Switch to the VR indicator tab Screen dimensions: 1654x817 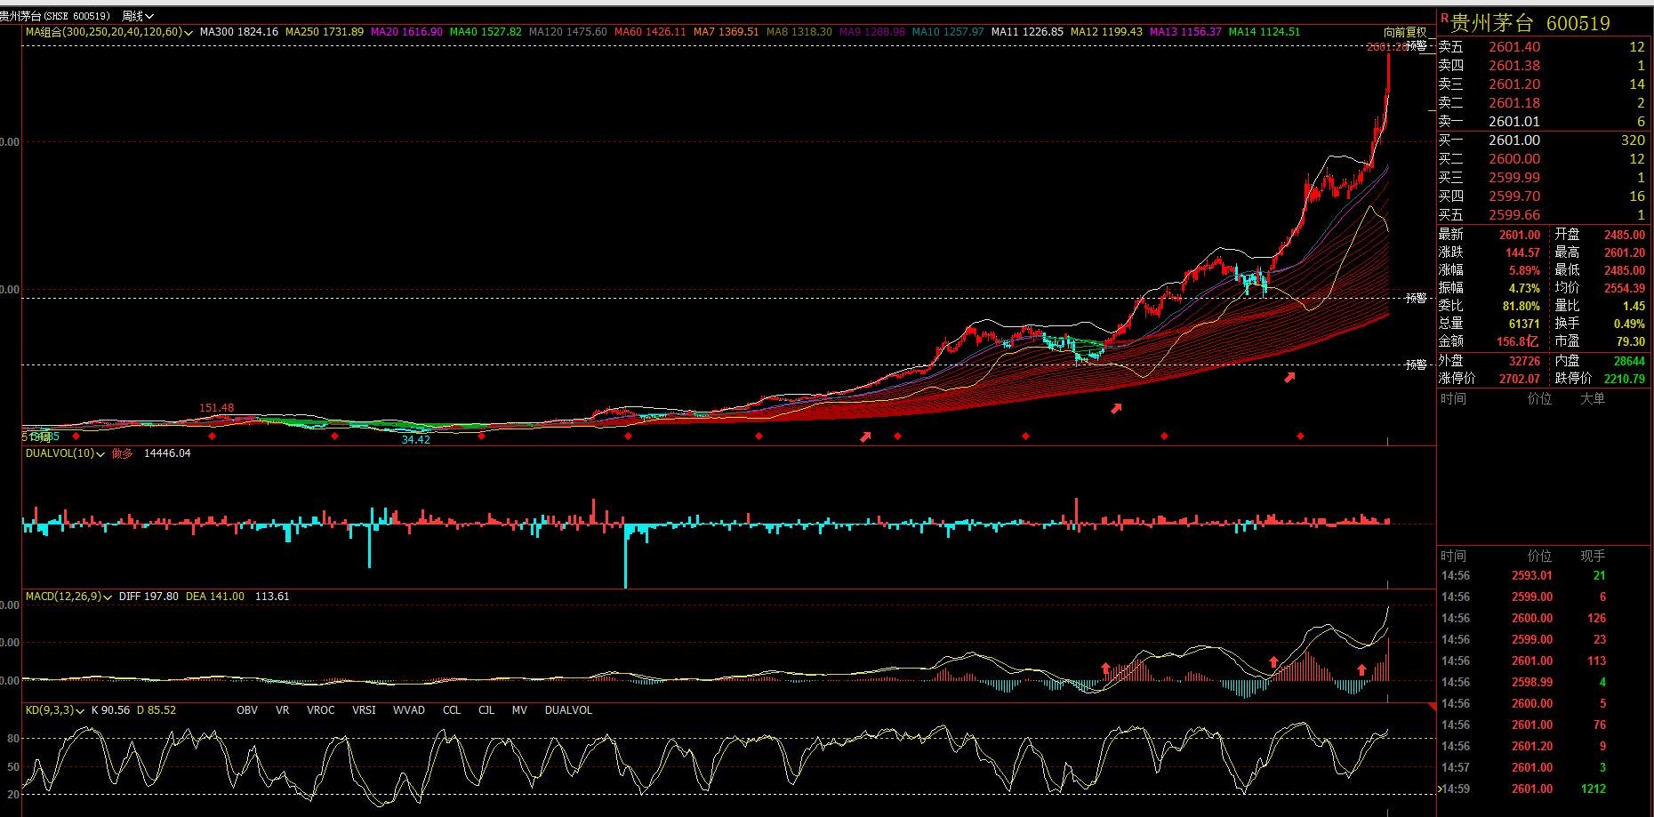[283, 710]
